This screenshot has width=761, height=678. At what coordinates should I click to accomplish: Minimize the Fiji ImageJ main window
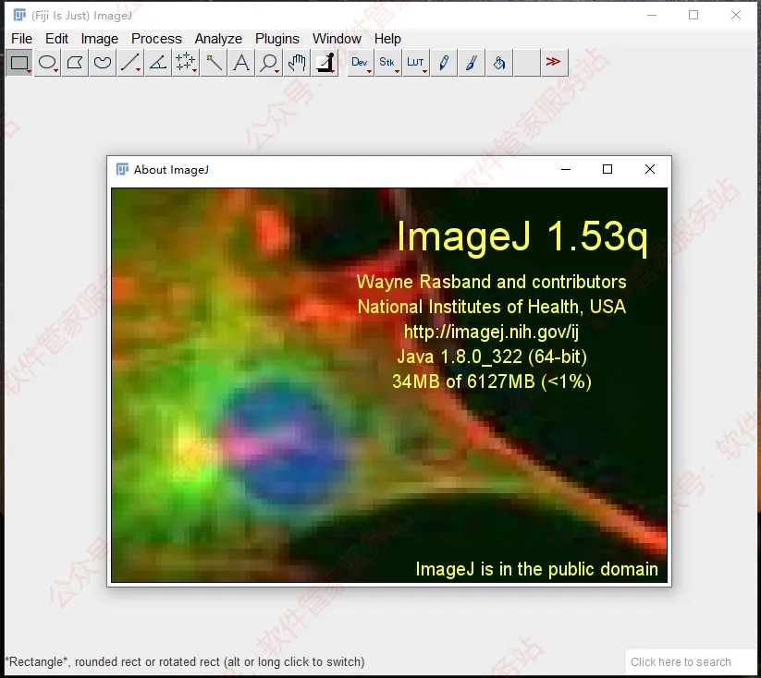(652, 15)
